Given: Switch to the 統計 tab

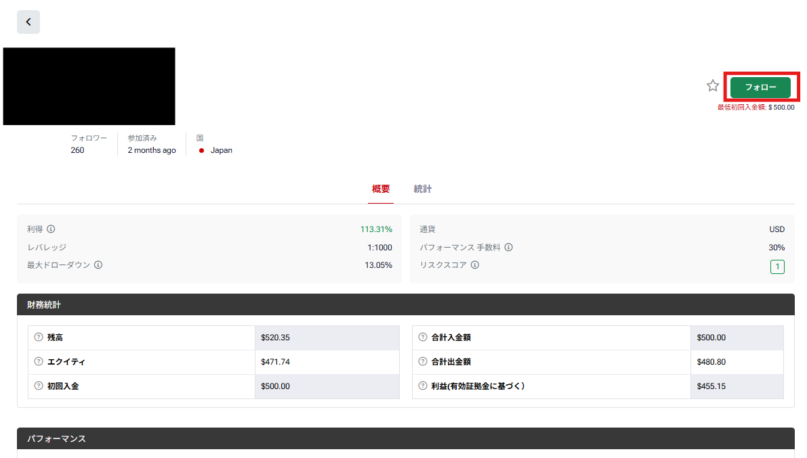Looking at the screenshot, I should (423, 189).
